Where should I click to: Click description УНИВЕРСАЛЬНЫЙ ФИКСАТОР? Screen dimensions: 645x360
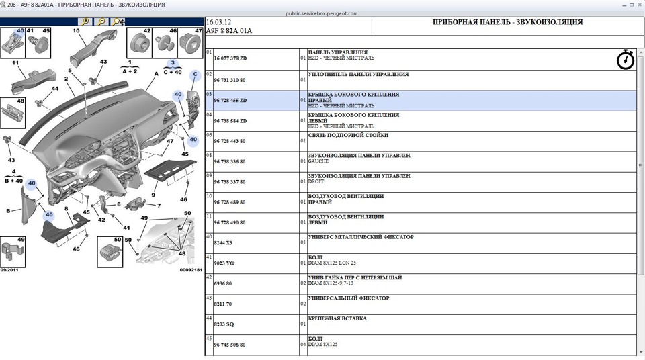point(349,298)
